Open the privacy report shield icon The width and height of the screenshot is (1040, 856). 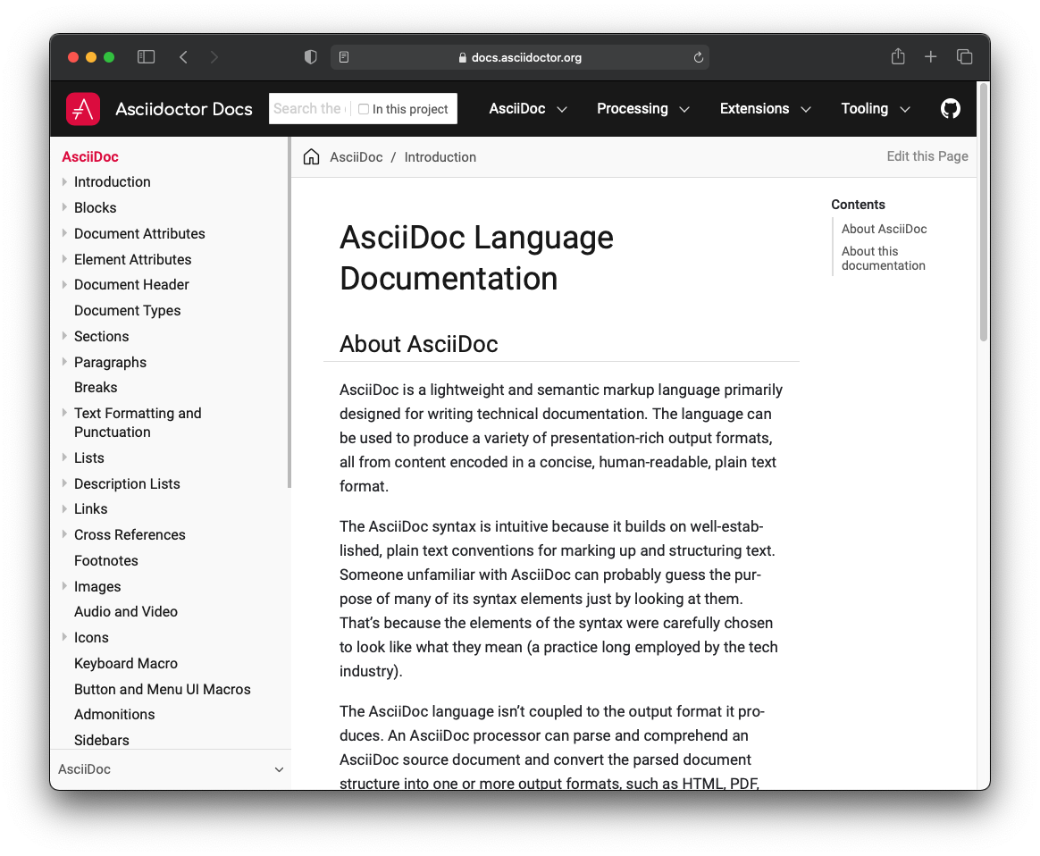click(x=310, y=57)
